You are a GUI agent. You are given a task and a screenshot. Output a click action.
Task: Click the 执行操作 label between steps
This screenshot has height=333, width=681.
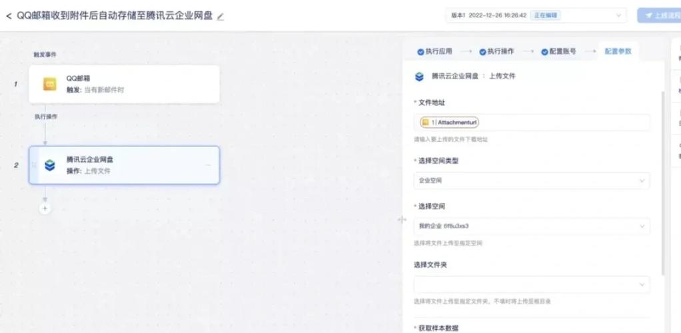tap(46, 117)
